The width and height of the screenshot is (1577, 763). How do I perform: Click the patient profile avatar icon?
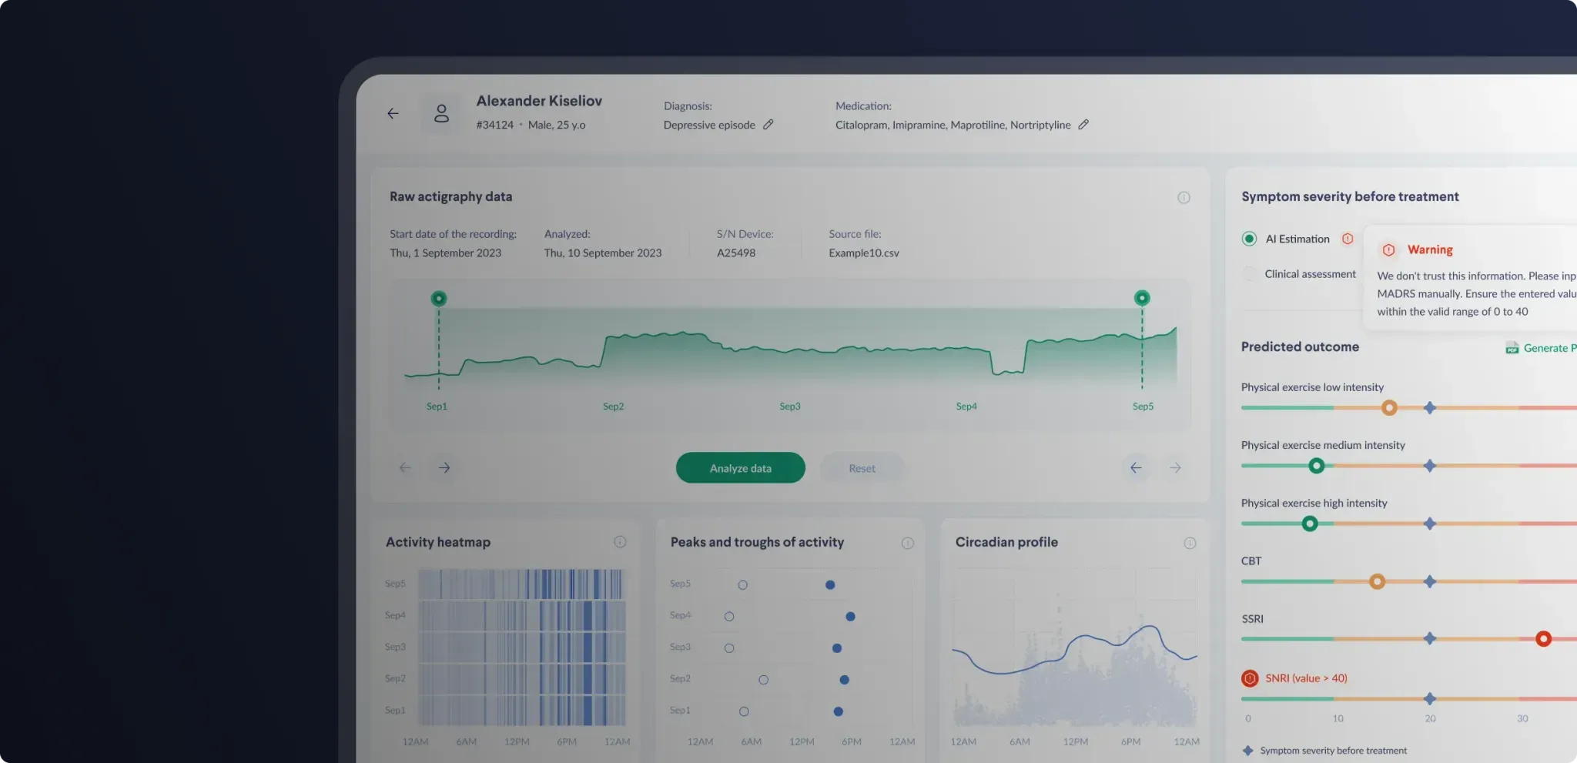tap(441, 114)
